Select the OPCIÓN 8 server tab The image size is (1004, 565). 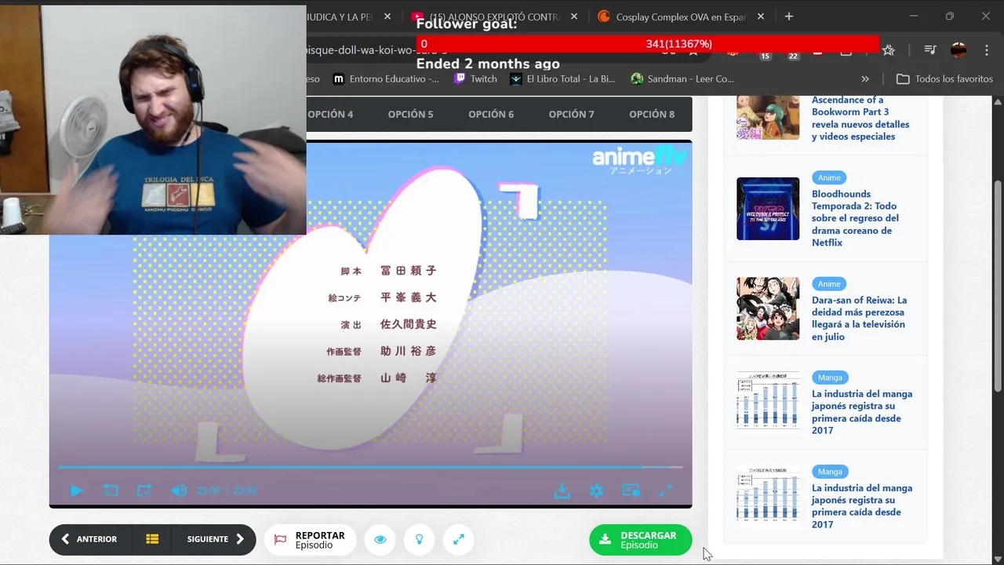[x=652, y=114]
